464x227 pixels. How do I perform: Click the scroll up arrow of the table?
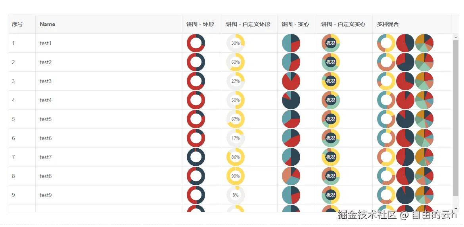pos(456,37)
